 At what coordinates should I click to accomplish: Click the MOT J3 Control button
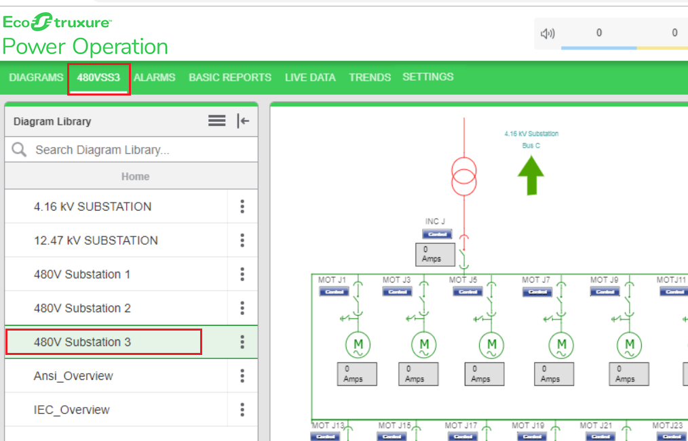tap(397, 292)
